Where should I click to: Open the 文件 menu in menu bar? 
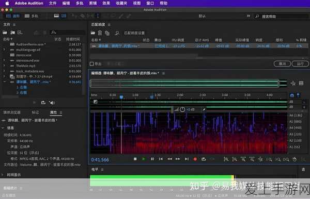[x=53, y=3]
